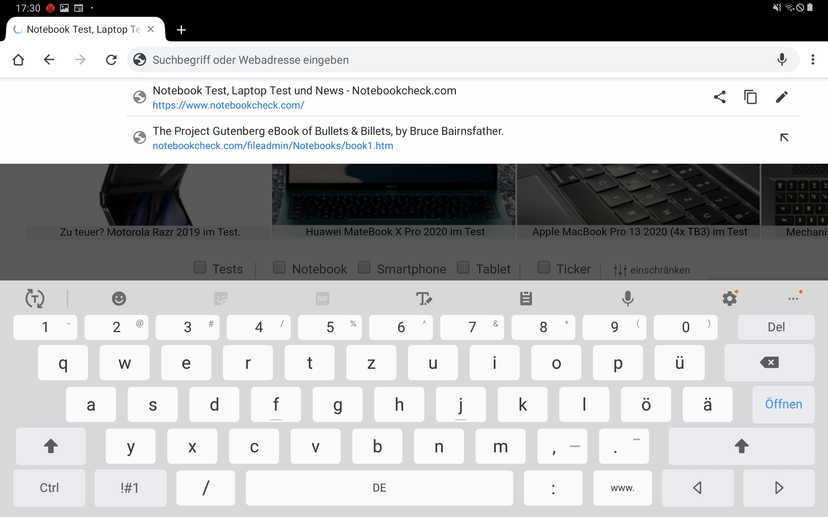Expand the einschränken filter options

651,270
